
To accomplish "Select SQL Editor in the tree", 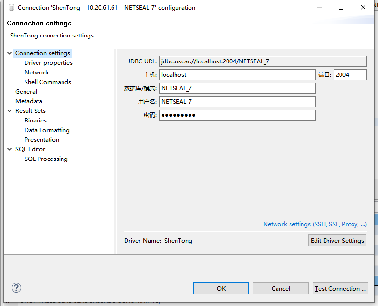I will coord(30,149).
